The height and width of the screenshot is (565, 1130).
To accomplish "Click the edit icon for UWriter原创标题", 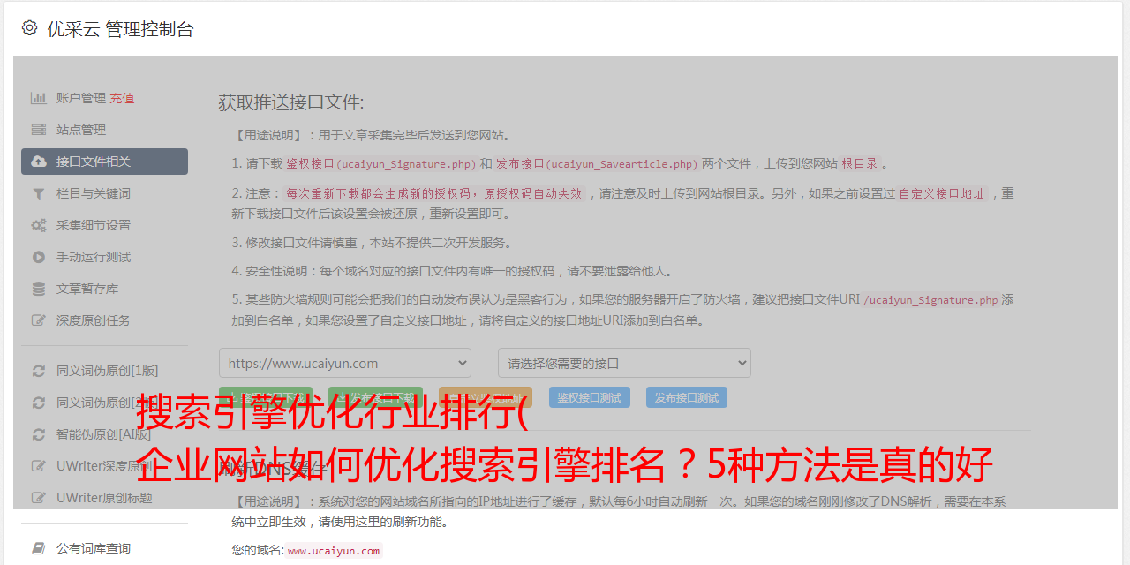I will [x=39, y=498].
